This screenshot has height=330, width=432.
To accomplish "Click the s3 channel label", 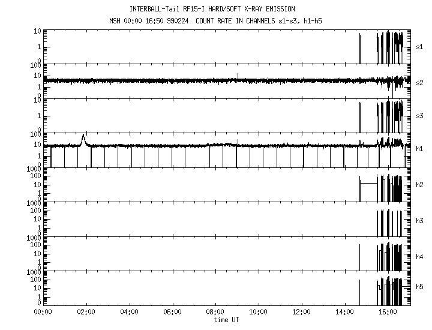I will pyautogui.click(x=420, y=115).
